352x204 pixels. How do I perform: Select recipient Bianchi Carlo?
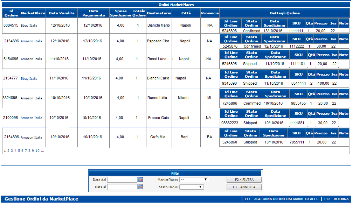(x=158, y=78)
